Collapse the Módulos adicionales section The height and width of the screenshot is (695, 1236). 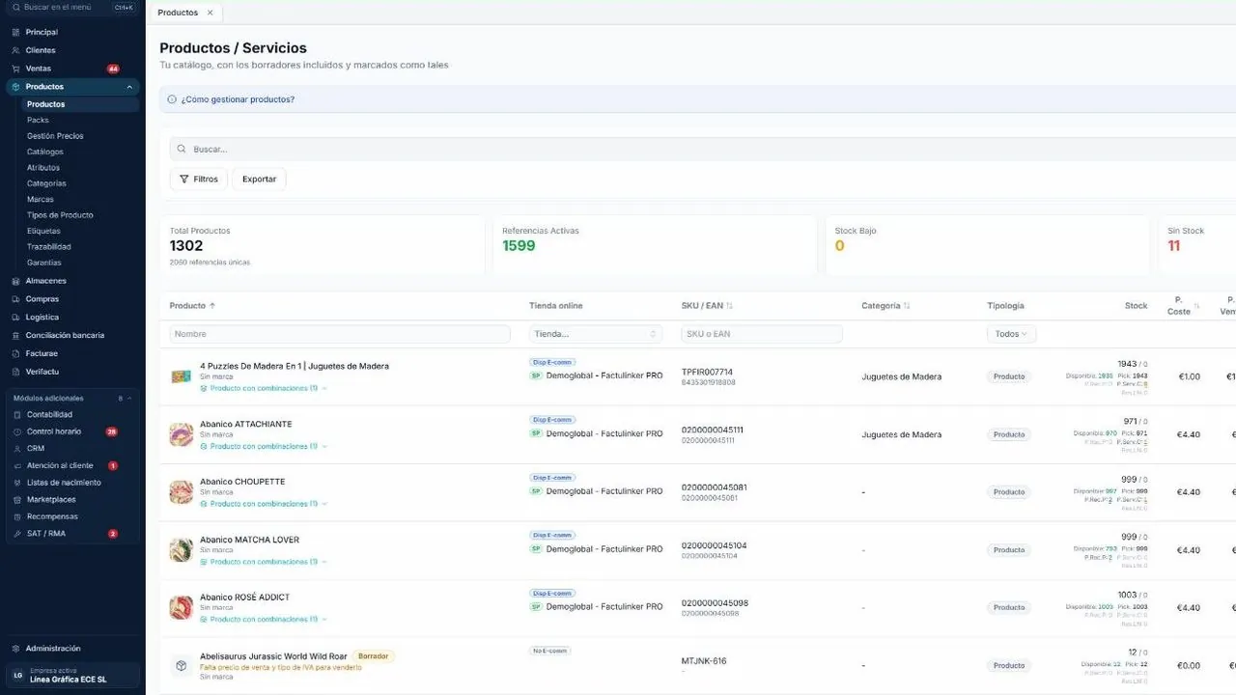point(129,398)
